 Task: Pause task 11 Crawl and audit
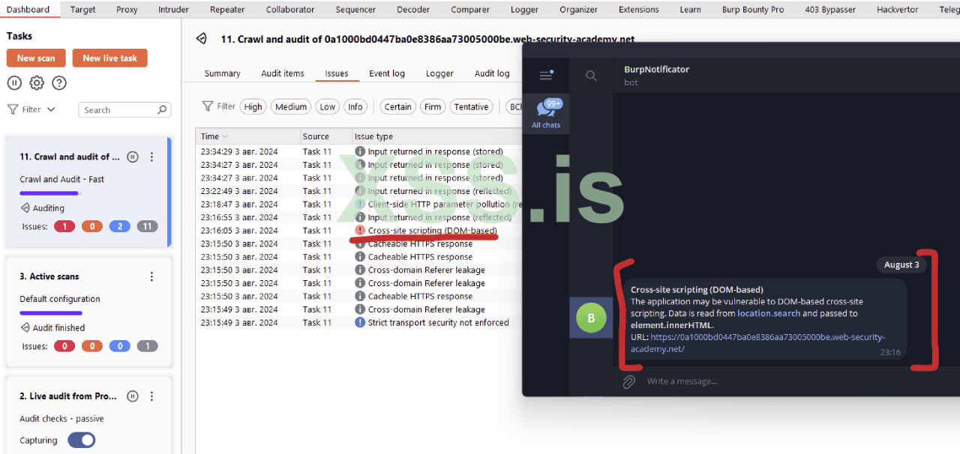point(133,157)
